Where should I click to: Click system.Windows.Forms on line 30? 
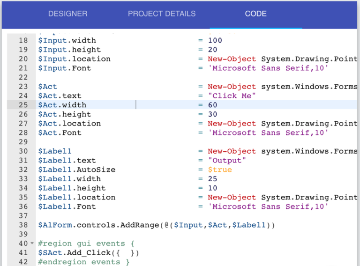309,151
